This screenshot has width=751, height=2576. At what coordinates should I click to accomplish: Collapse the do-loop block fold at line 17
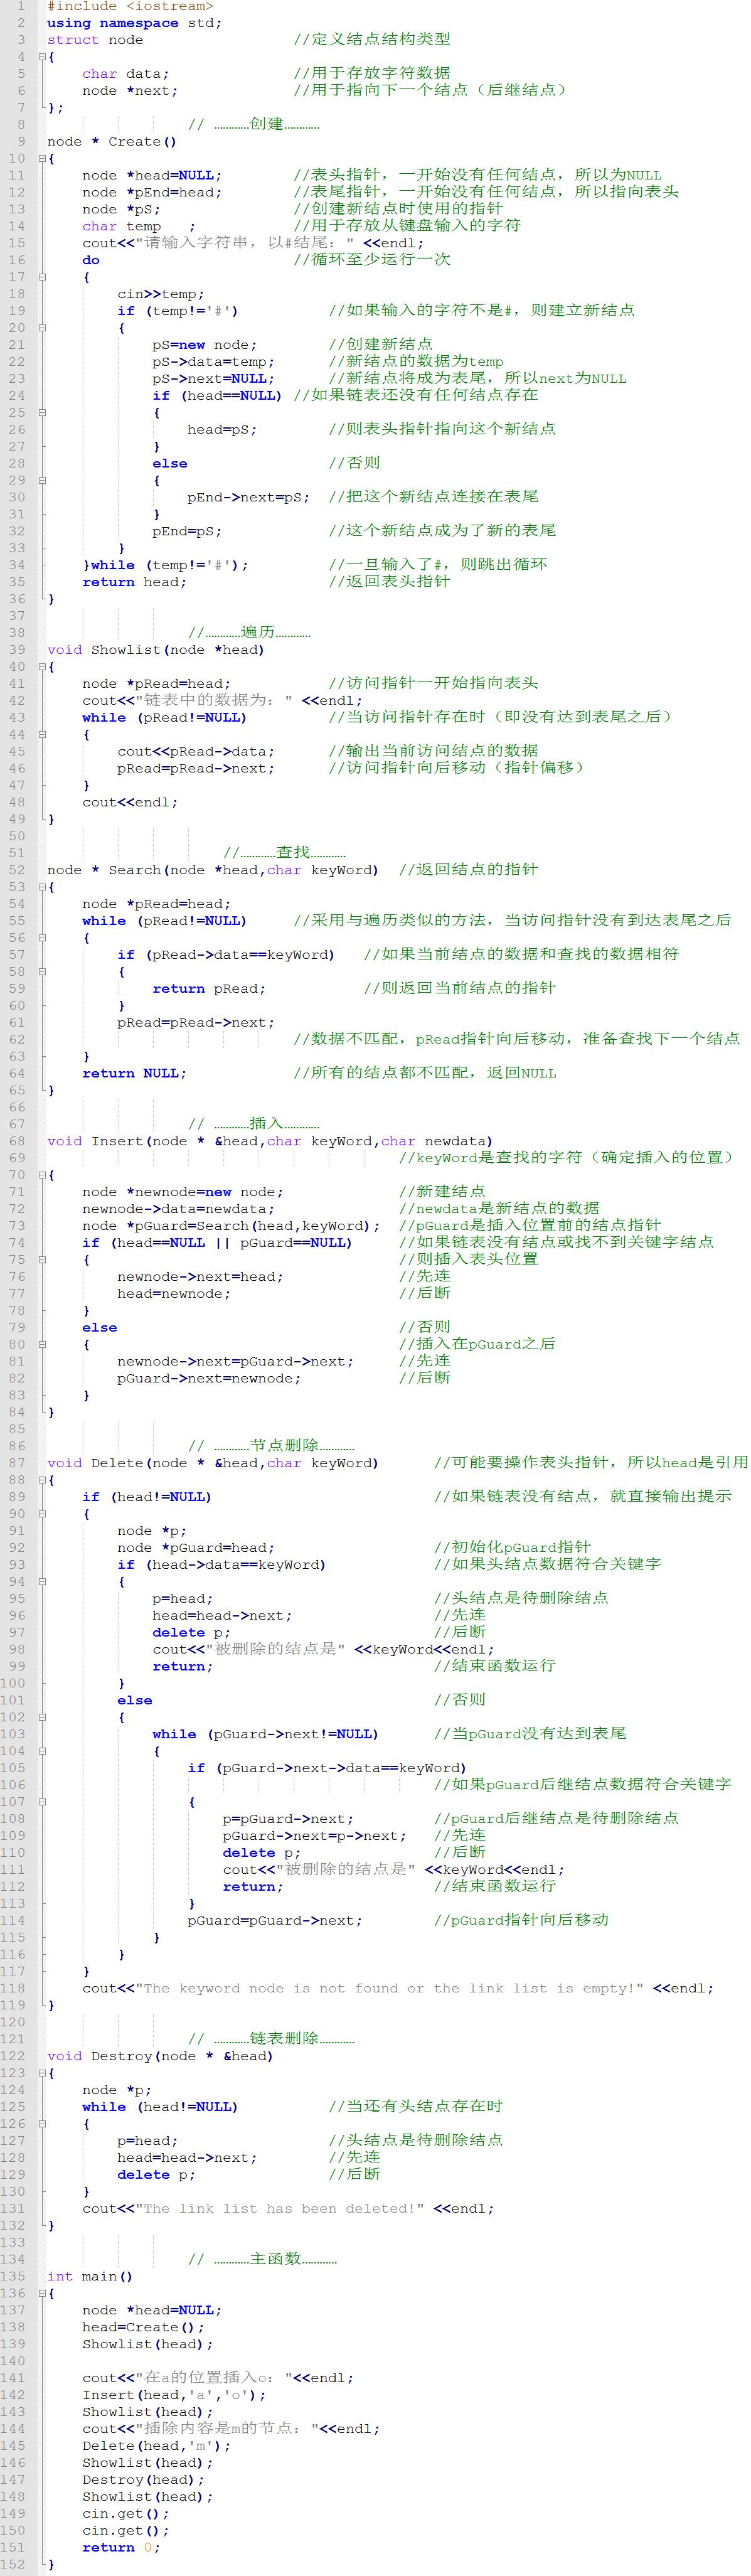coord(42,277)
